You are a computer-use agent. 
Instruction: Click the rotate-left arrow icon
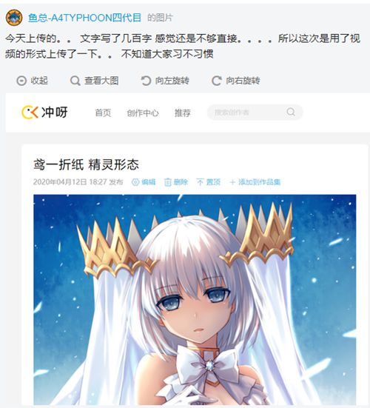pyautogui.click(x=146, y=81)
